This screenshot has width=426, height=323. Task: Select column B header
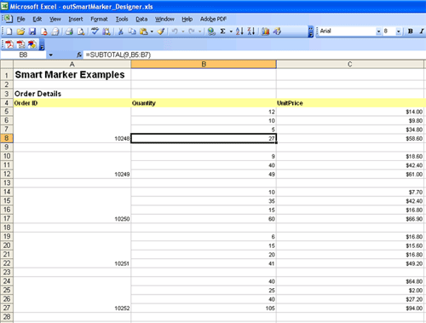tap(204, 64)
